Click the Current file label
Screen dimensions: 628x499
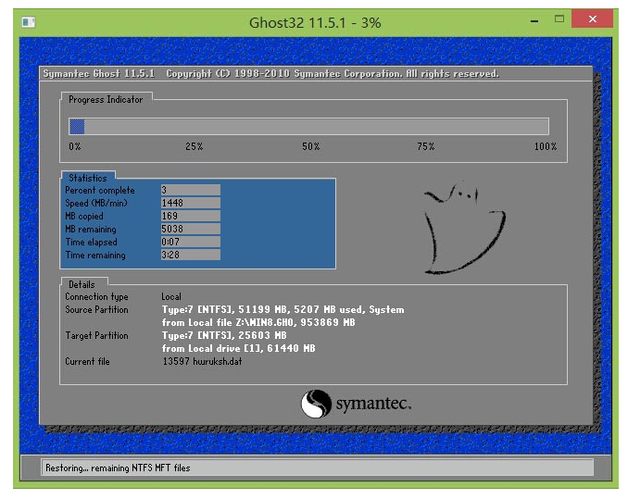pyautogui.click(x=87, y=361)
